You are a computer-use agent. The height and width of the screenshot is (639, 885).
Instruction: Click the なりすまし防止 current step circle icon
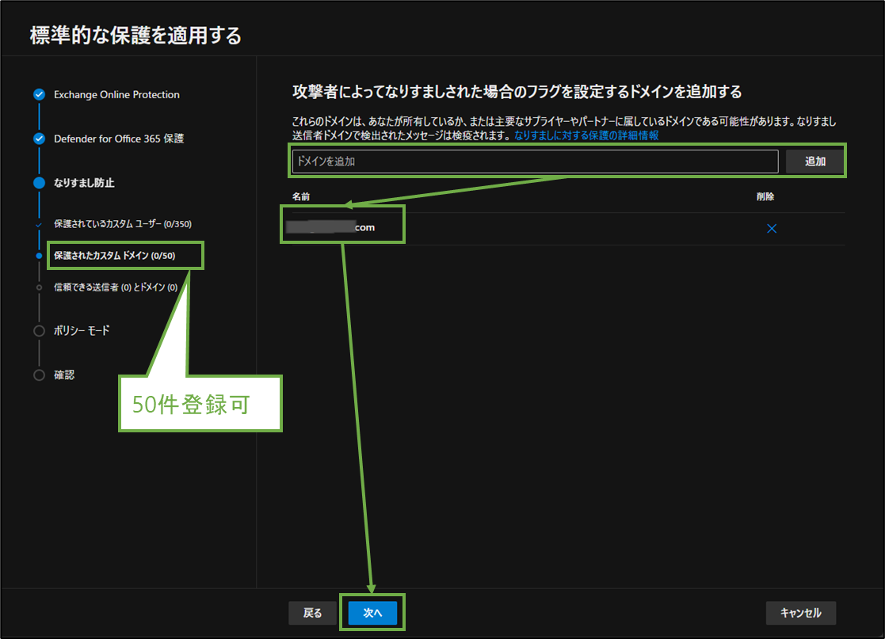[x=39, y=183]
